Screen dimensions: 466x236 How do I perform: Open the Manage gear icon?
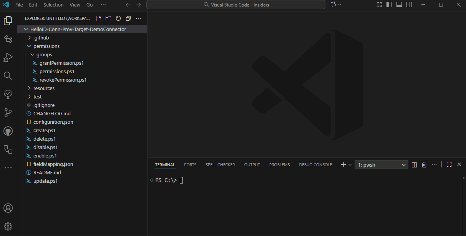click(8, 226)
